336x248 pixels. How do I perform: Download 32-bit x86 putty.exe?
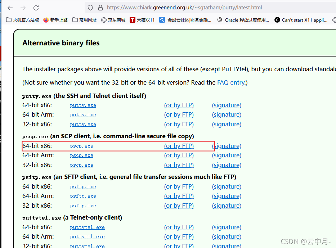pos(83,125)
